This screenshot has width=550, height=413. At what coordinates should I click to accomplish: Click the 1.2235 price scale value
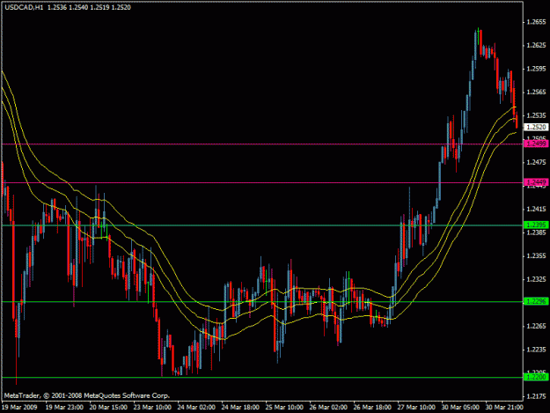(x=536, y=350)
